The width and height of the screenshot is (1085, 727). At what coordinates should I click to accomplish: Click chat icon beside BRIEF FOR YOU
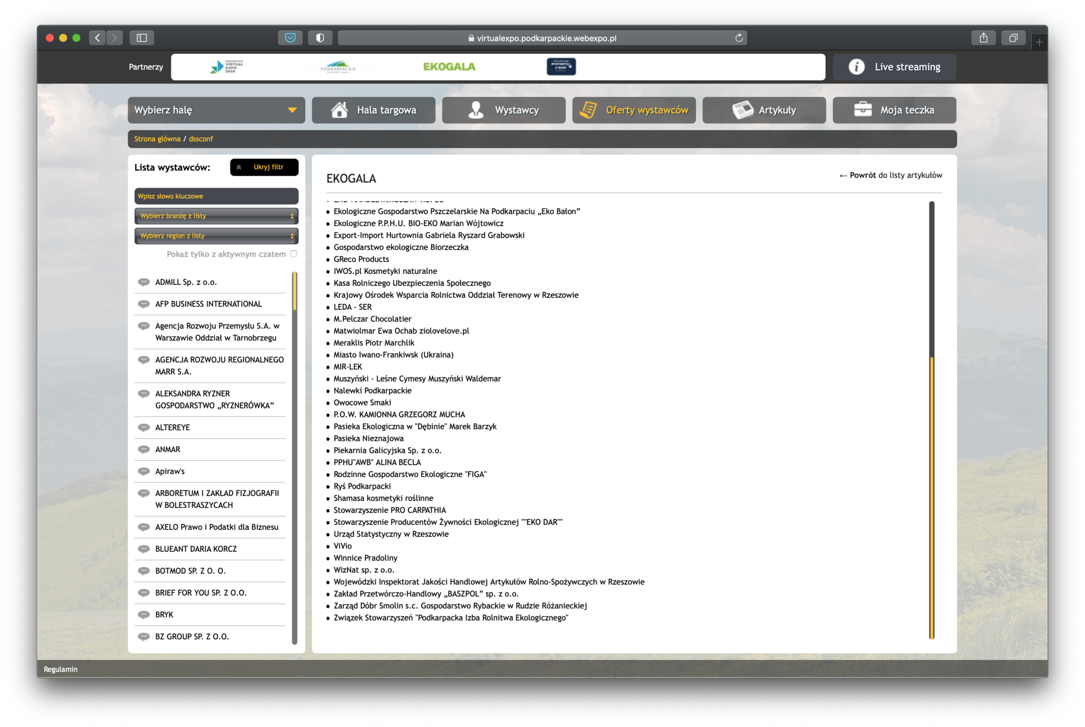click(x=144, y=593)
